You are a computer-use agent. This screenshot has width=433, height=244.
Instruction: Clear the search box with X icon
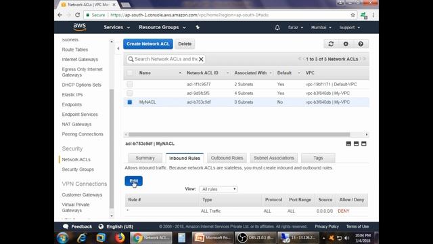[201, 59]
